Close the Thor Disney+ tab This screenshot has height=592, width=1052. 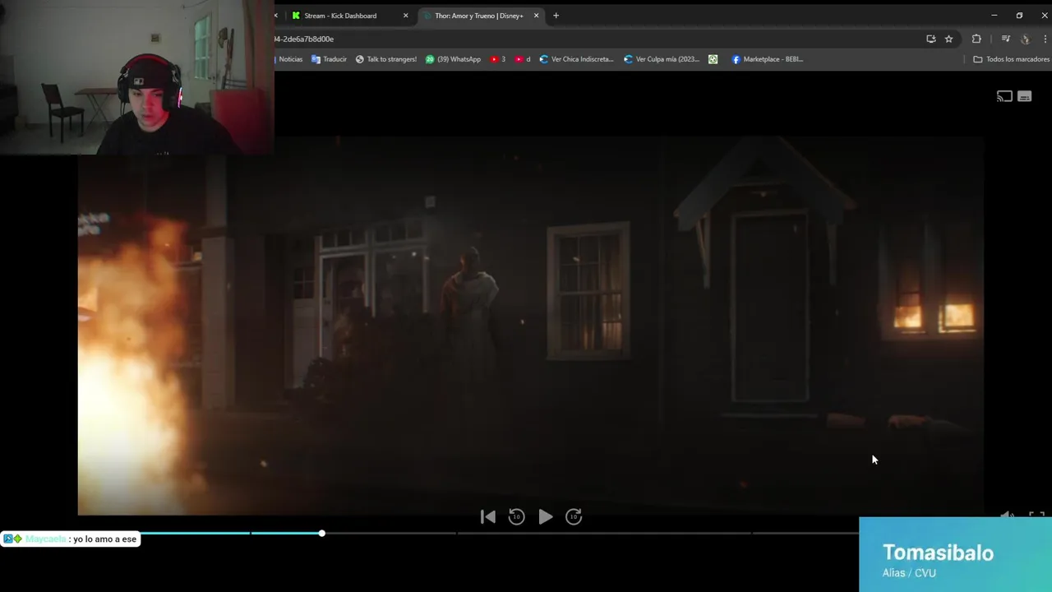536,16
